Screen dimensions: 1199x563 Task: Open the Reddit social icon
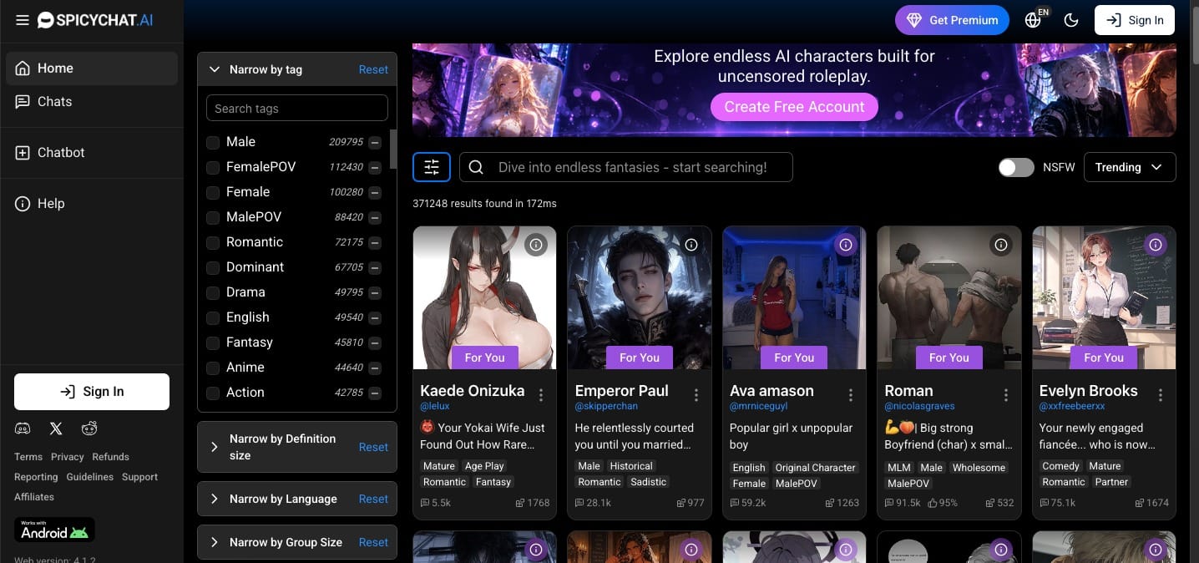coord(89,429)
